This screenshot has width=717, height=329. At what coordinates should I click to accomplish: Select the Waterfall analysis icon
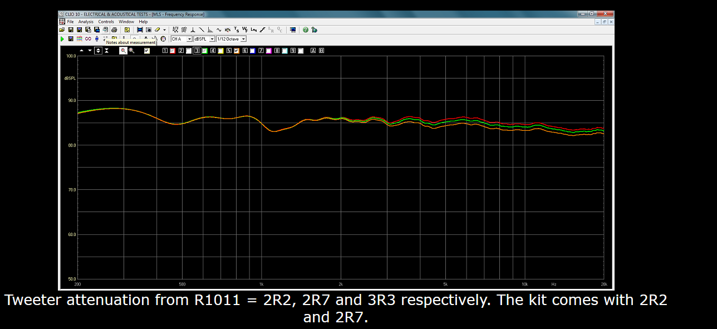pos(184,30)
